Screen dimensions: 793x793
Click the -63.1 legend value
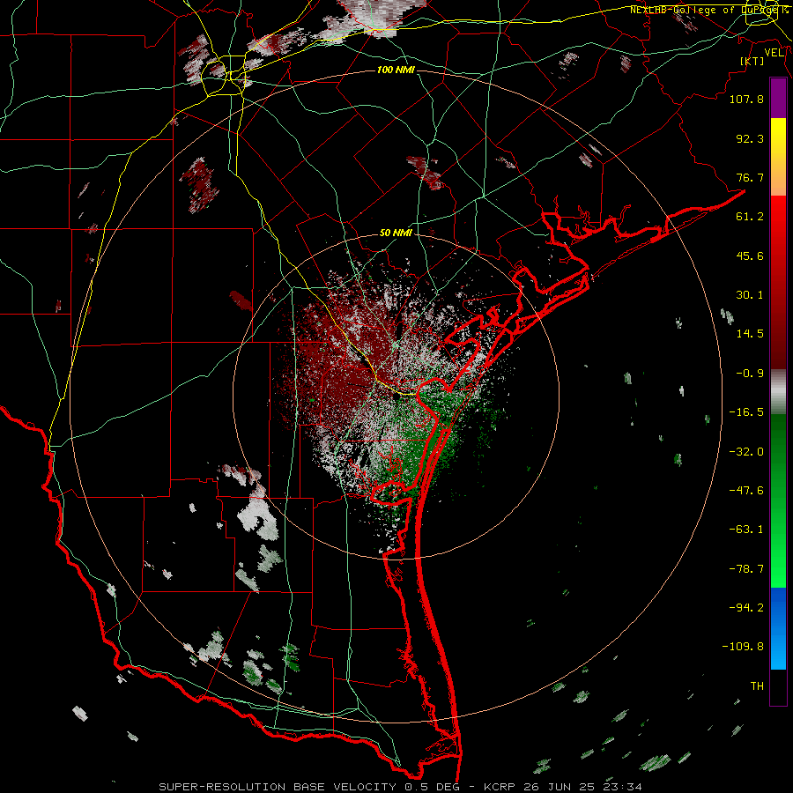(x=746, y=530)
